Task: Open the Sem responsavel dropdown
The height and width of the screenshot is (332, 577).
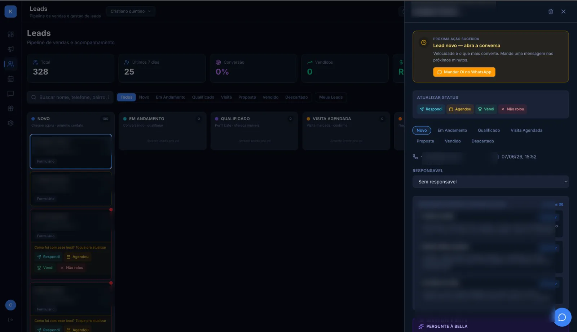Action: click(490, 182)
